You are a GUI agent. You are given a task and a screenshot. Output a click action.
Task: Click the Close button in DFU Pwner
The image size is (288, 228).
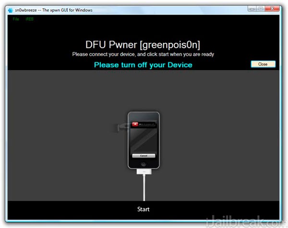(x=263, y=64)
